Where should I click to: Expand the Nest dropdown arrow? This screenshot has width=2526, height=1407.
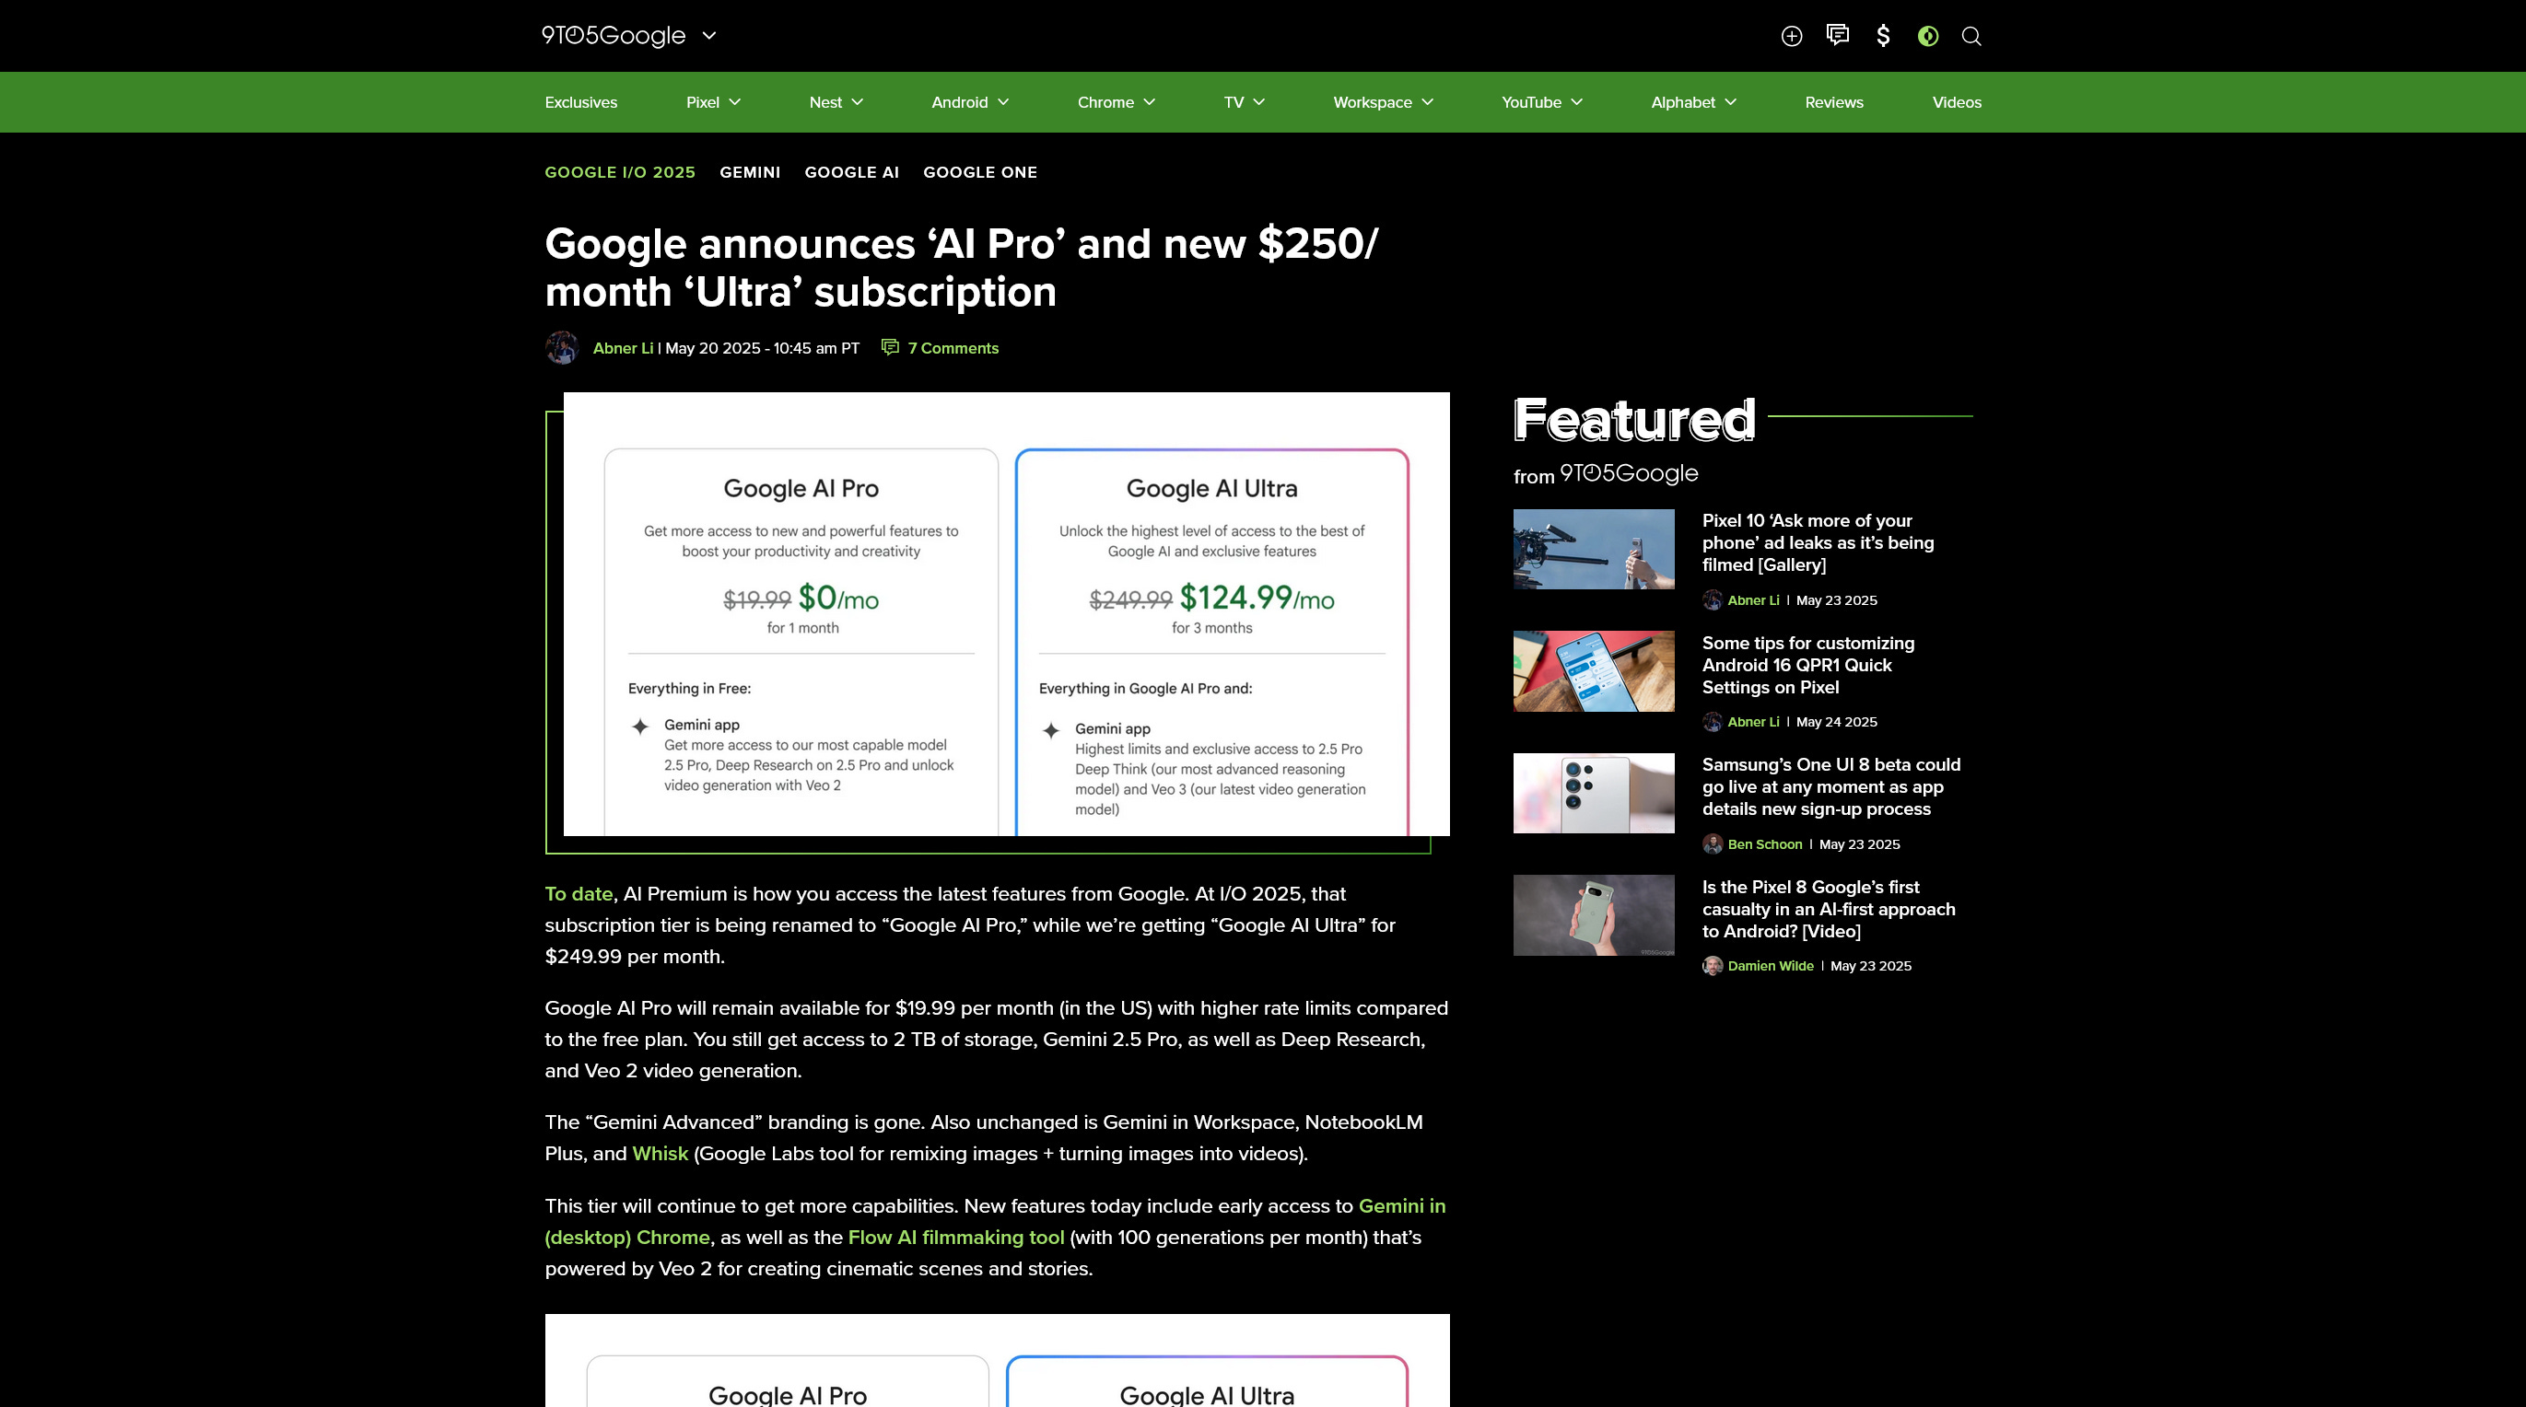858,102
